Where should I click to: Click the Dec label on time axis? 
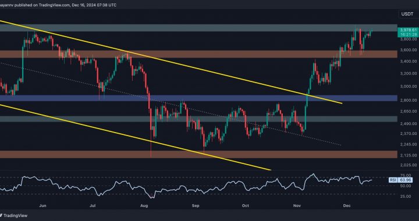pos(347,206)
